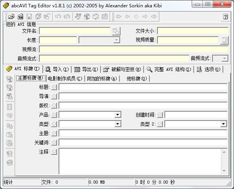Viewport: 234px width, 189px height.
Task: Click the diamond button next to 版权
Action: pyautogui.click(x=54, y=105)
